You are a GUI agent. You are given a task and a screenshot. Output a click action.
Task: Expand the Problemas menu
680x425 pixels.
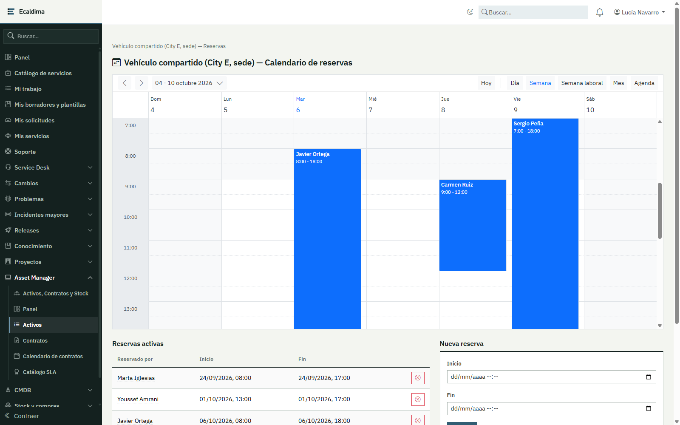coord(49,199)
